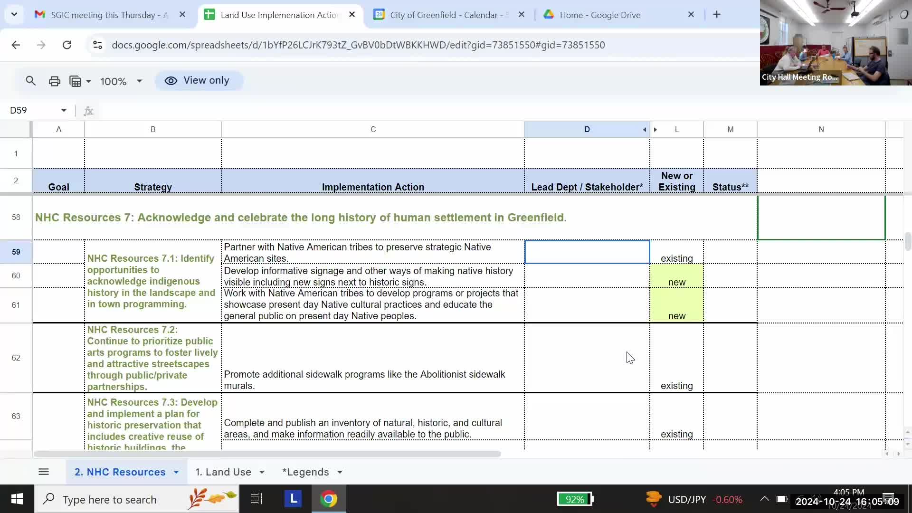Print the spreadsheet
Screen dimensions: 912x513
(55, 81)
